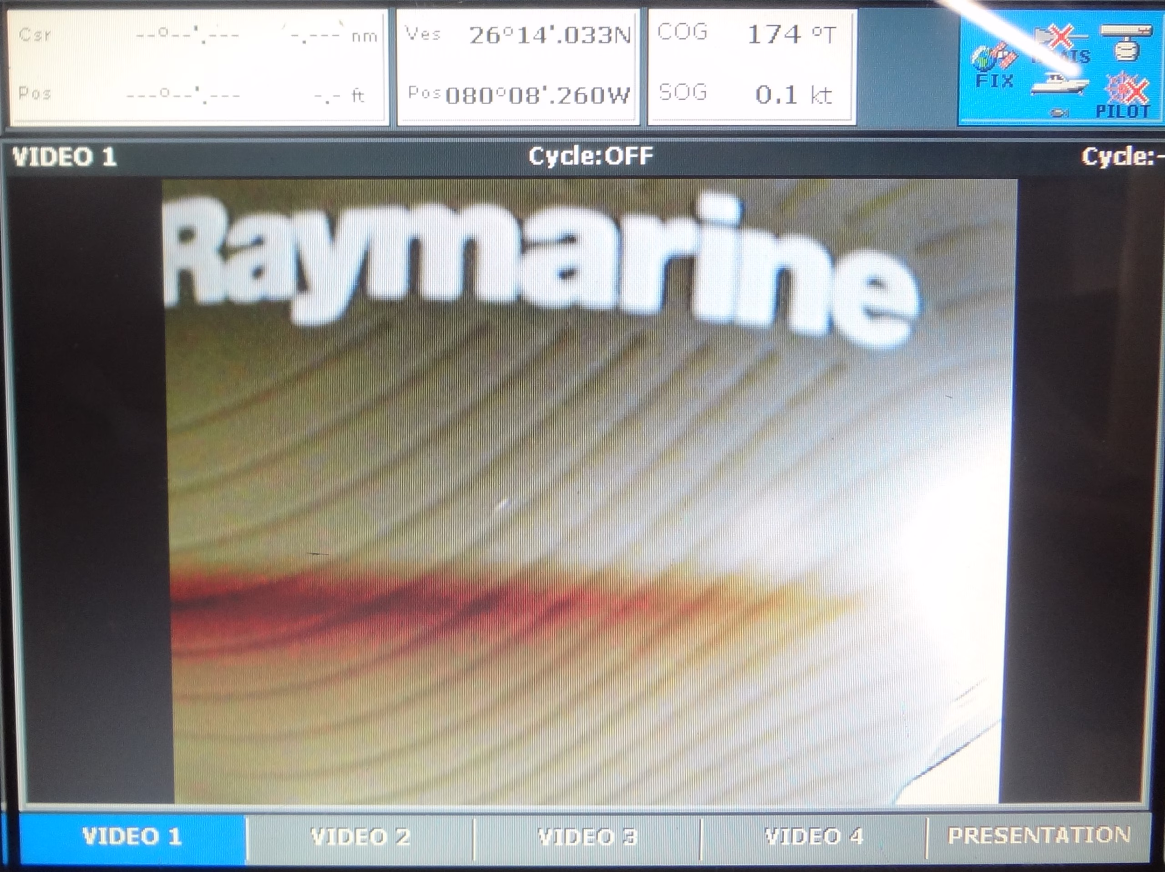The width and height of the screenshot is (1165, 872).
Task: Select the VIDEO 1 softkey
Action: [132, 836]
